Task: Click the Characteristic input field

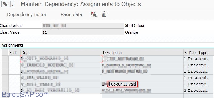Action: pos(83,26)
